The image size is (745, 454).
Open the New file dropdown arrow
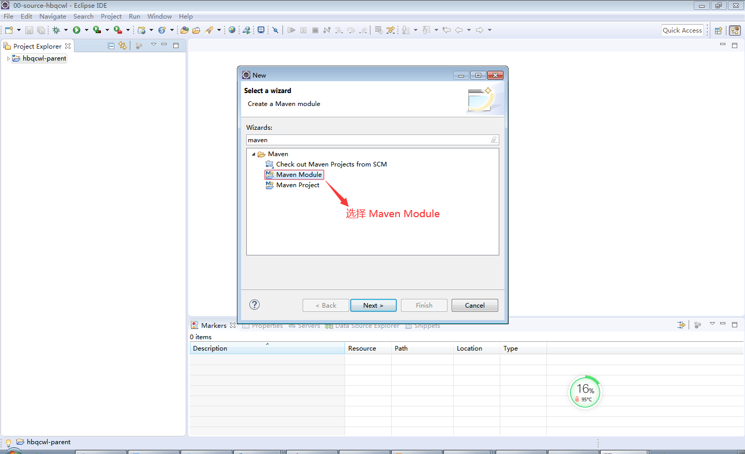point(19,30)
